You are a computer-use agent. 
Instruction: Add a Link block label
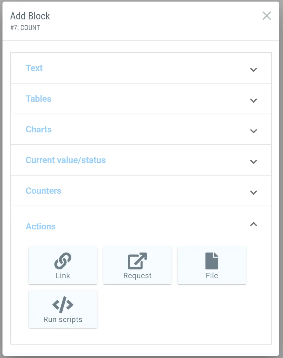(63, 276)
